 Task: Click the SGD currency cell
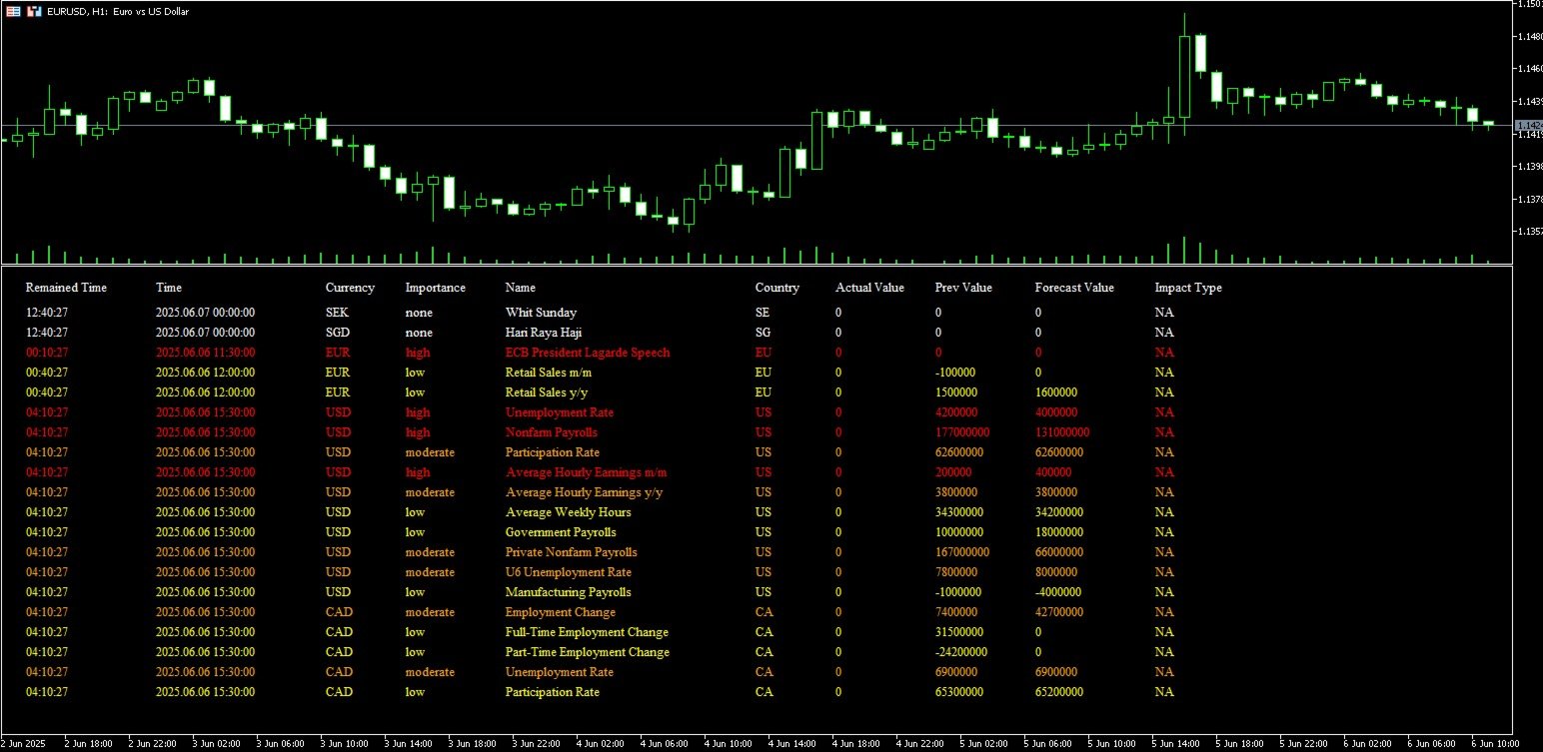click(x=339, y=333)
